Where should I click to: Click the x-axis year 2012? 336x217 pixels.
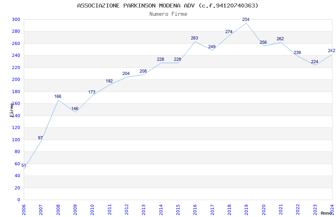[x=126, y=210]
